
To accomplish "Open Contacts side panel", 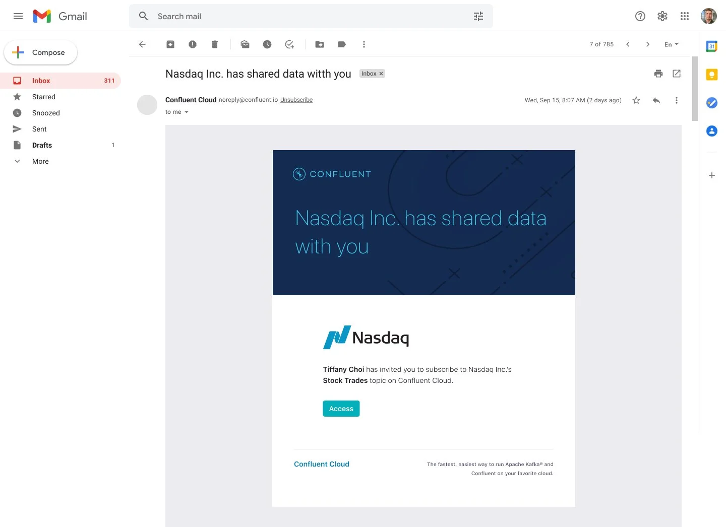I will tap(712, 131).
